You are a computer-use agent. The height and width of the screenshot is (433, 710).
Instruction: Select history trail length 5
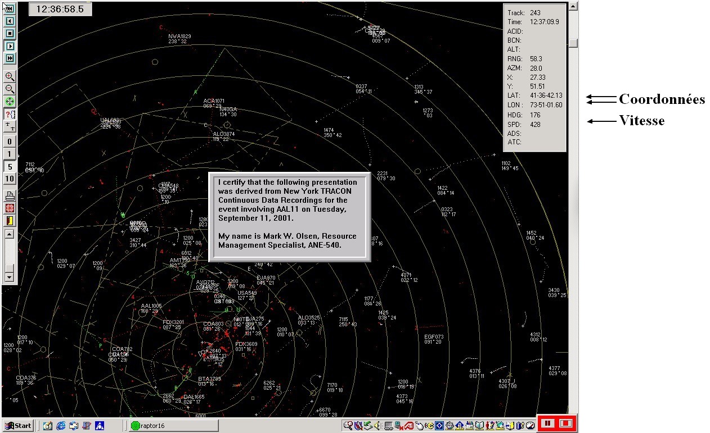pos(10,166)
